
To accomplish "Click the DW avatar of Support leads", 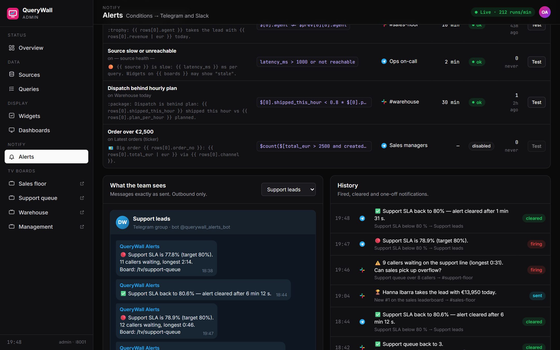I will (122, 222).
